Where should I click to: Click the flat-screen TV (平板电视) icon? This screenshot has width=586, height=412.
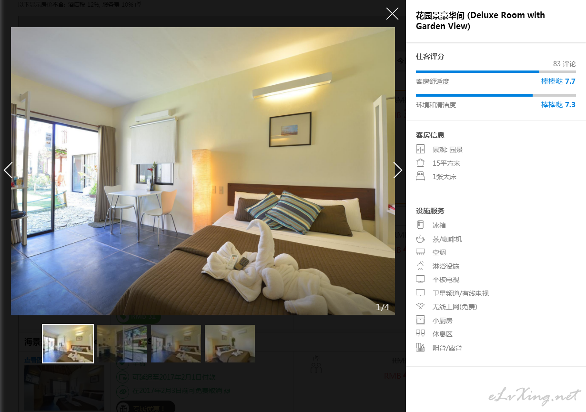point(420,279)
